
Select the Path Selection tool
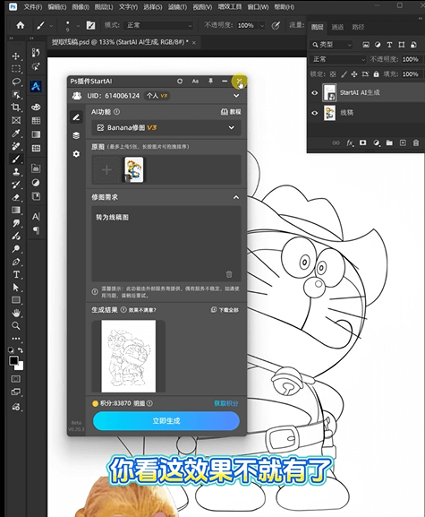pyautogui.click(x=16, y=288)
